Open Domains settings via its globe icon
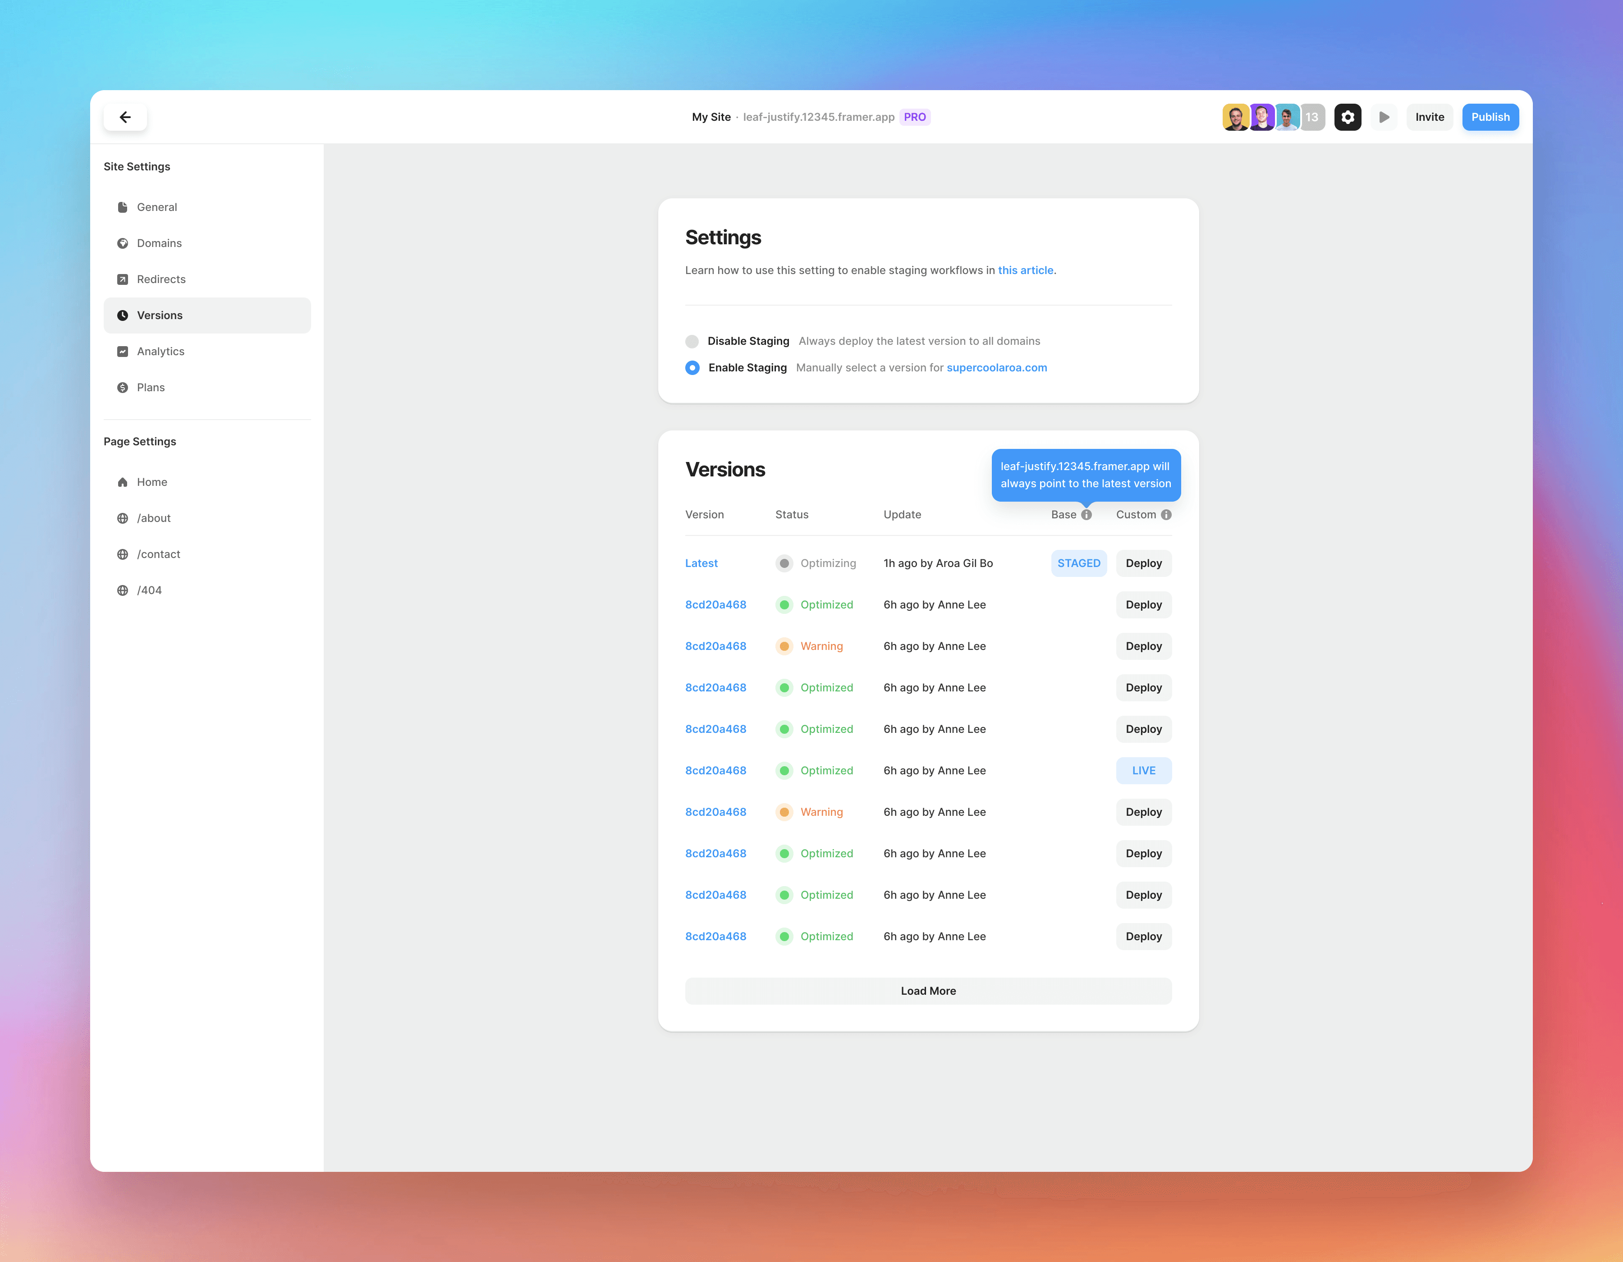This screenshot has height=1262, width=1623. [123, 243]
